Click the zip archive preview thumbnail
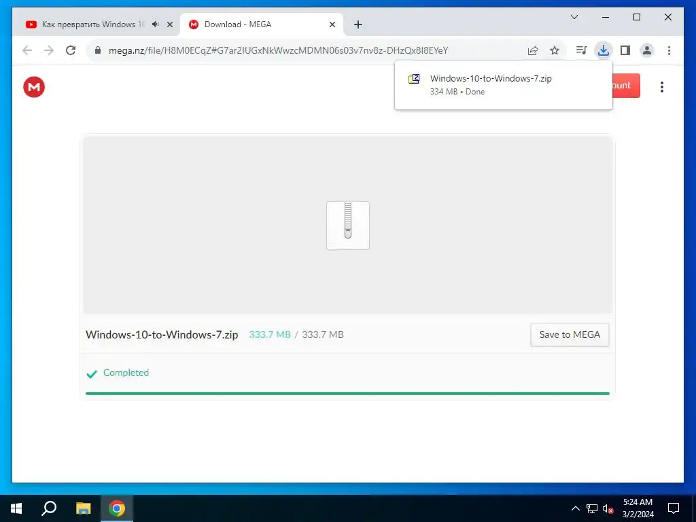This screenshot has height=522, width=696. point(348,226)
